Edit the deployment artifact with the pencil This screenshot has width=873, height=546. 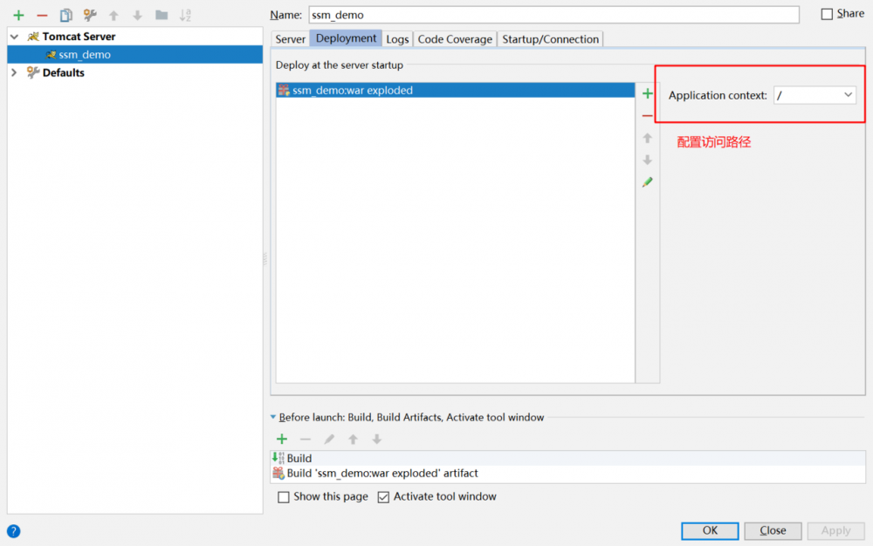click(648, 181)
